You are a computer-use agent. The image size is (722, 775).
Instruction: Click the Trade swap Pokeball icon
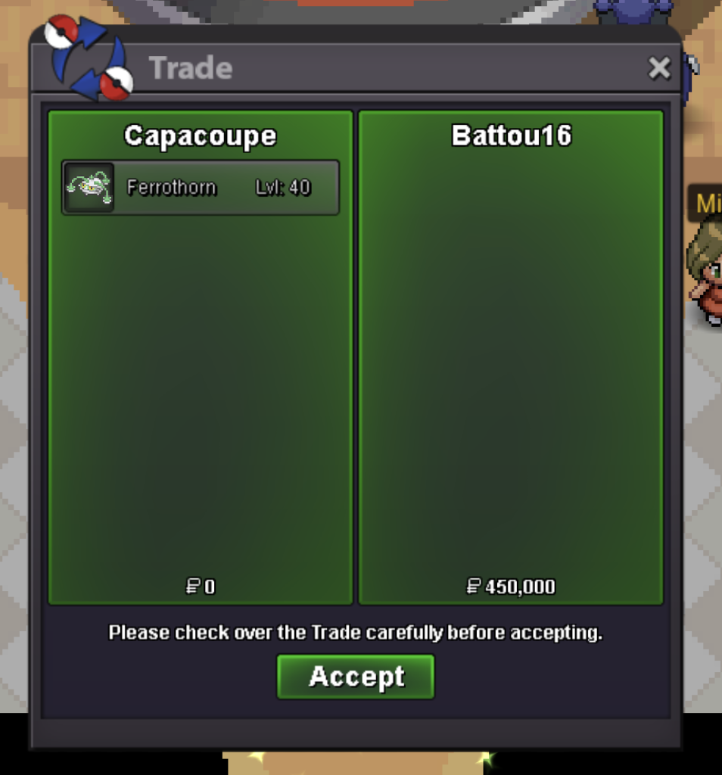(x=88, y=57)
